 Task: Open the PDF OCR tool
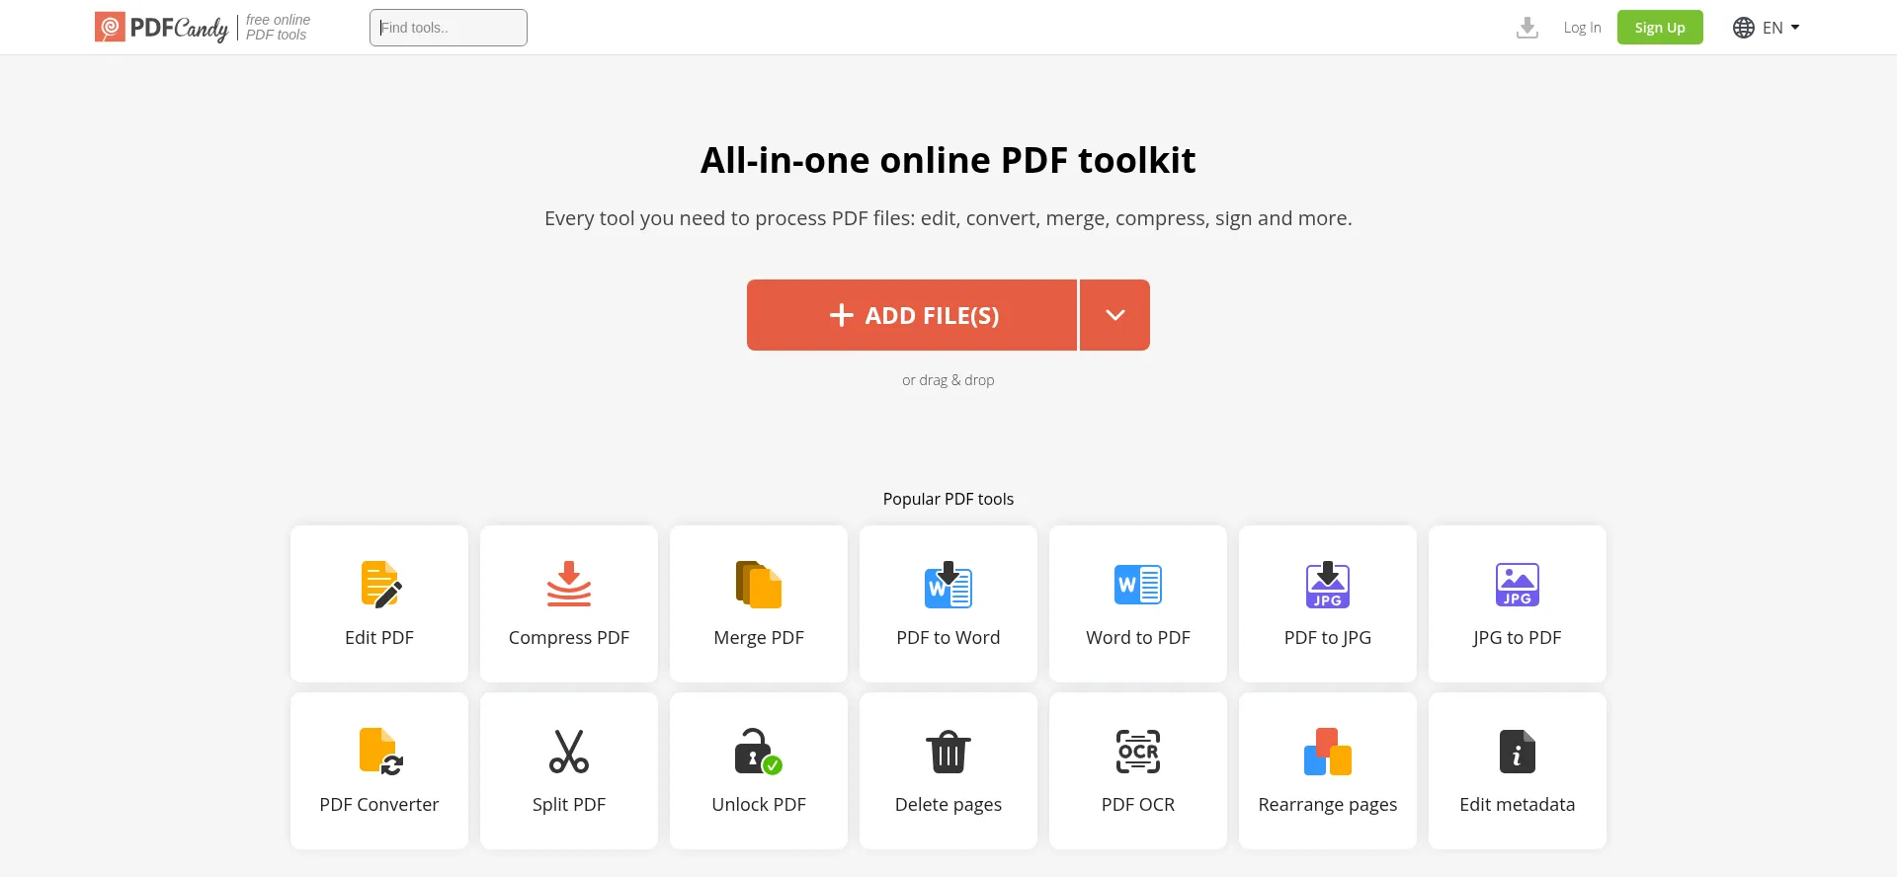click(x=1137, y=770)
